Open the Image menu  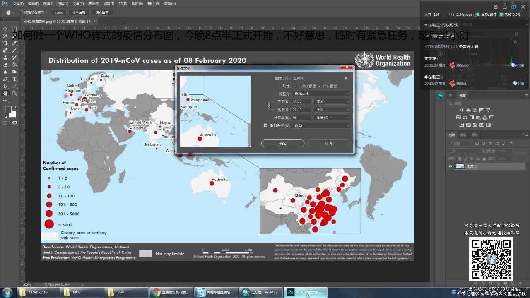click(x=48, y=4)
